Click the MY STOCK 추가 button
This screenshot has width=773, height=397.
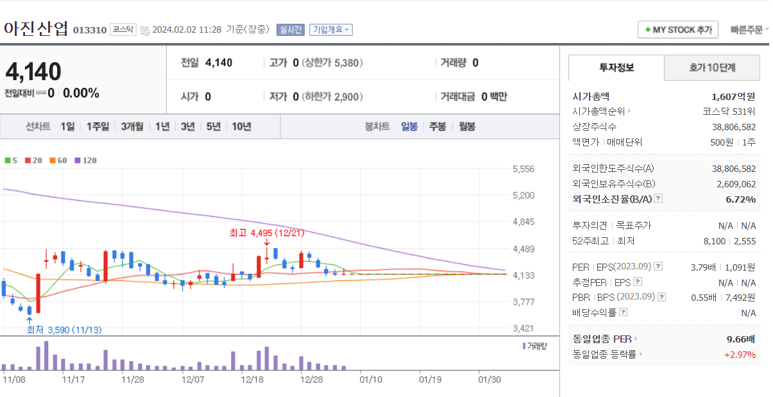(x=678, y=30)
